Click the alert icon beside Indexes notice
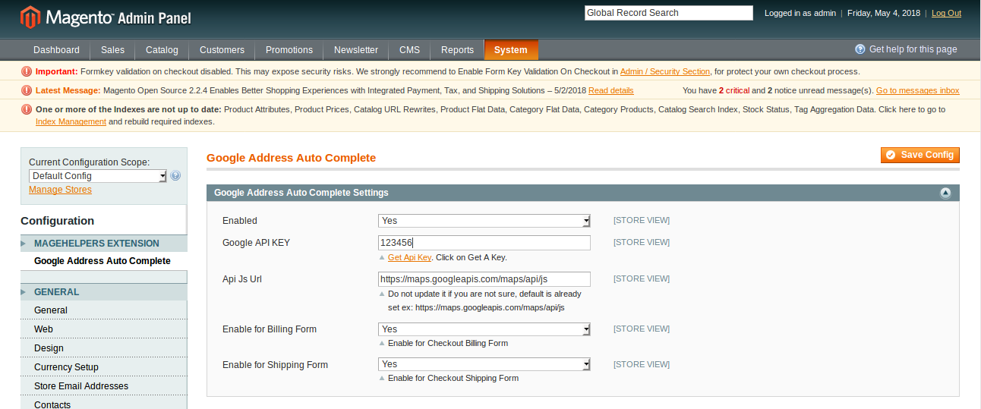This screenshot has height=409, width=981. (x=27, y=109)
